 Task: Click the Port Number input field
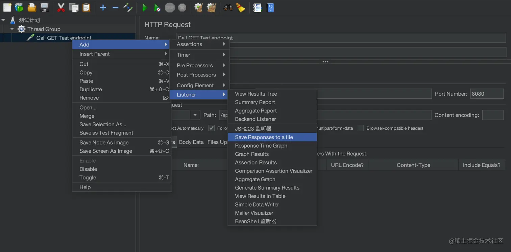(487, 94)
